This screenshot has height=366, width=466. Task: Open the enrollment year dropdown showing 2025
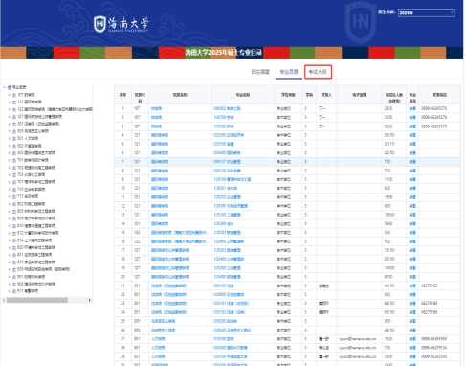click(426, 12)
